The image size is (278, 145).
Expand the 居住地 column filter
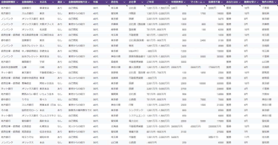pos(124,2)
